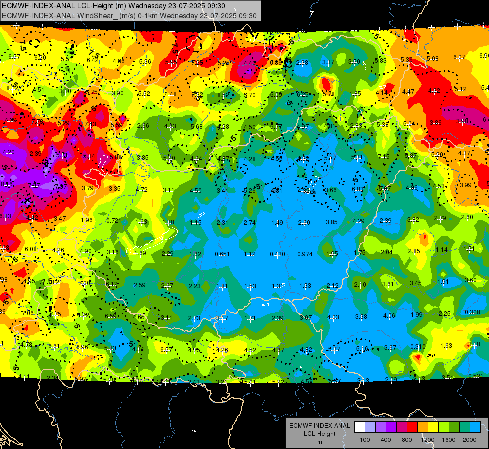Click the wind shear value 6.08

pos(31,249)
